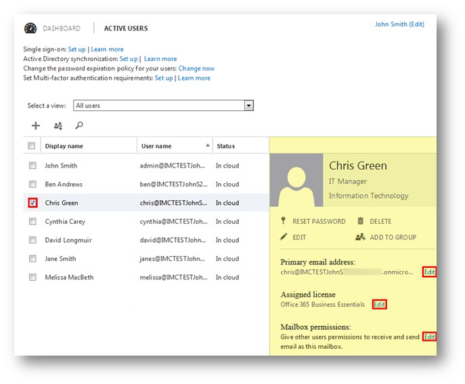Click Melissa MacBeth's In cloud status

227,278
